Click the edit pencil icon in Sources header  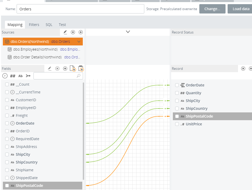pos(65,32)
